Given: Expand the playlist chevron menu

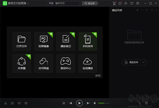Looking at the screenshot, I should pyautogui.click(x=156, y=10).
